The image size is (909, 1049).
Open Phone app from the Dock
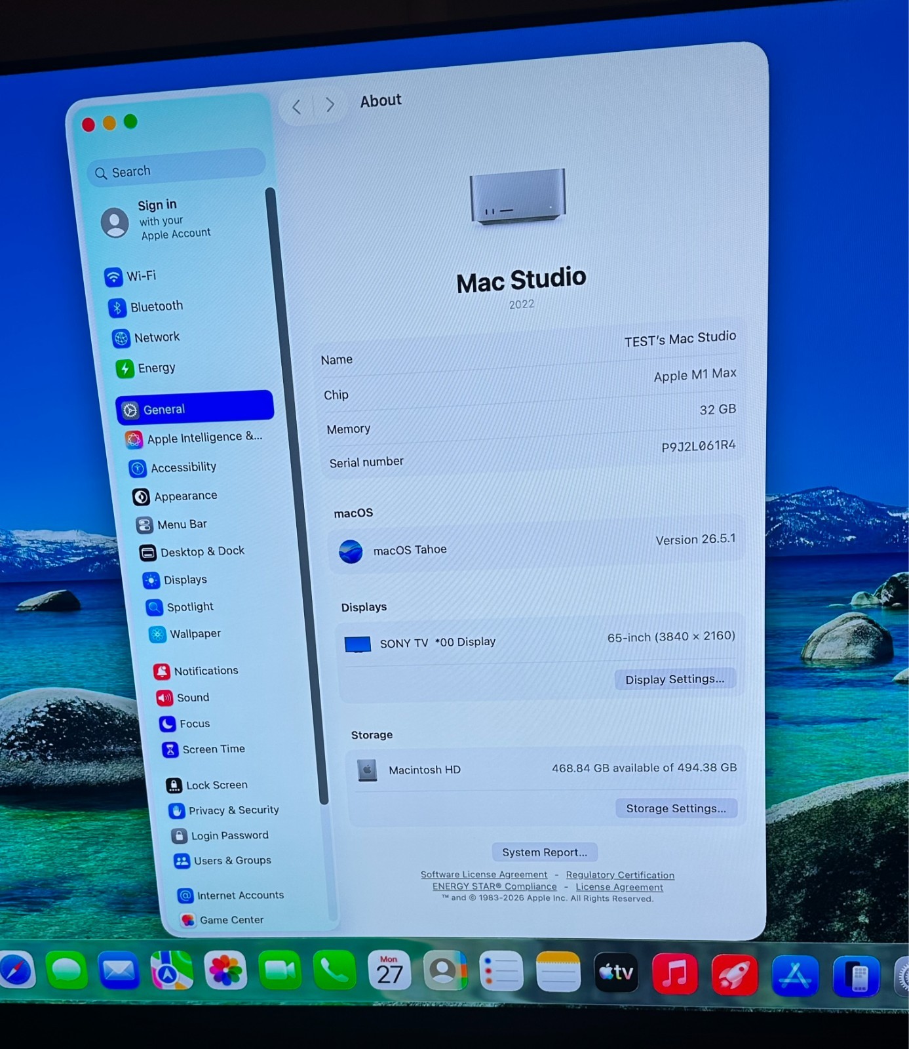[x=335, y=971]
